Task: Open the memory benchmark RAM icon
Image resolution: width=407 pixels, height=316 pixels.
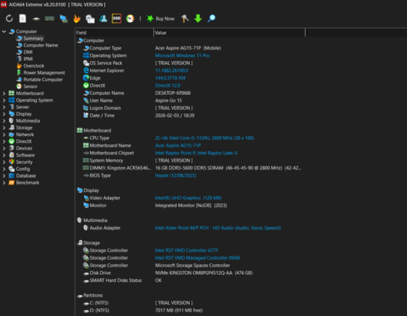Action: click(x=50, y=19)
